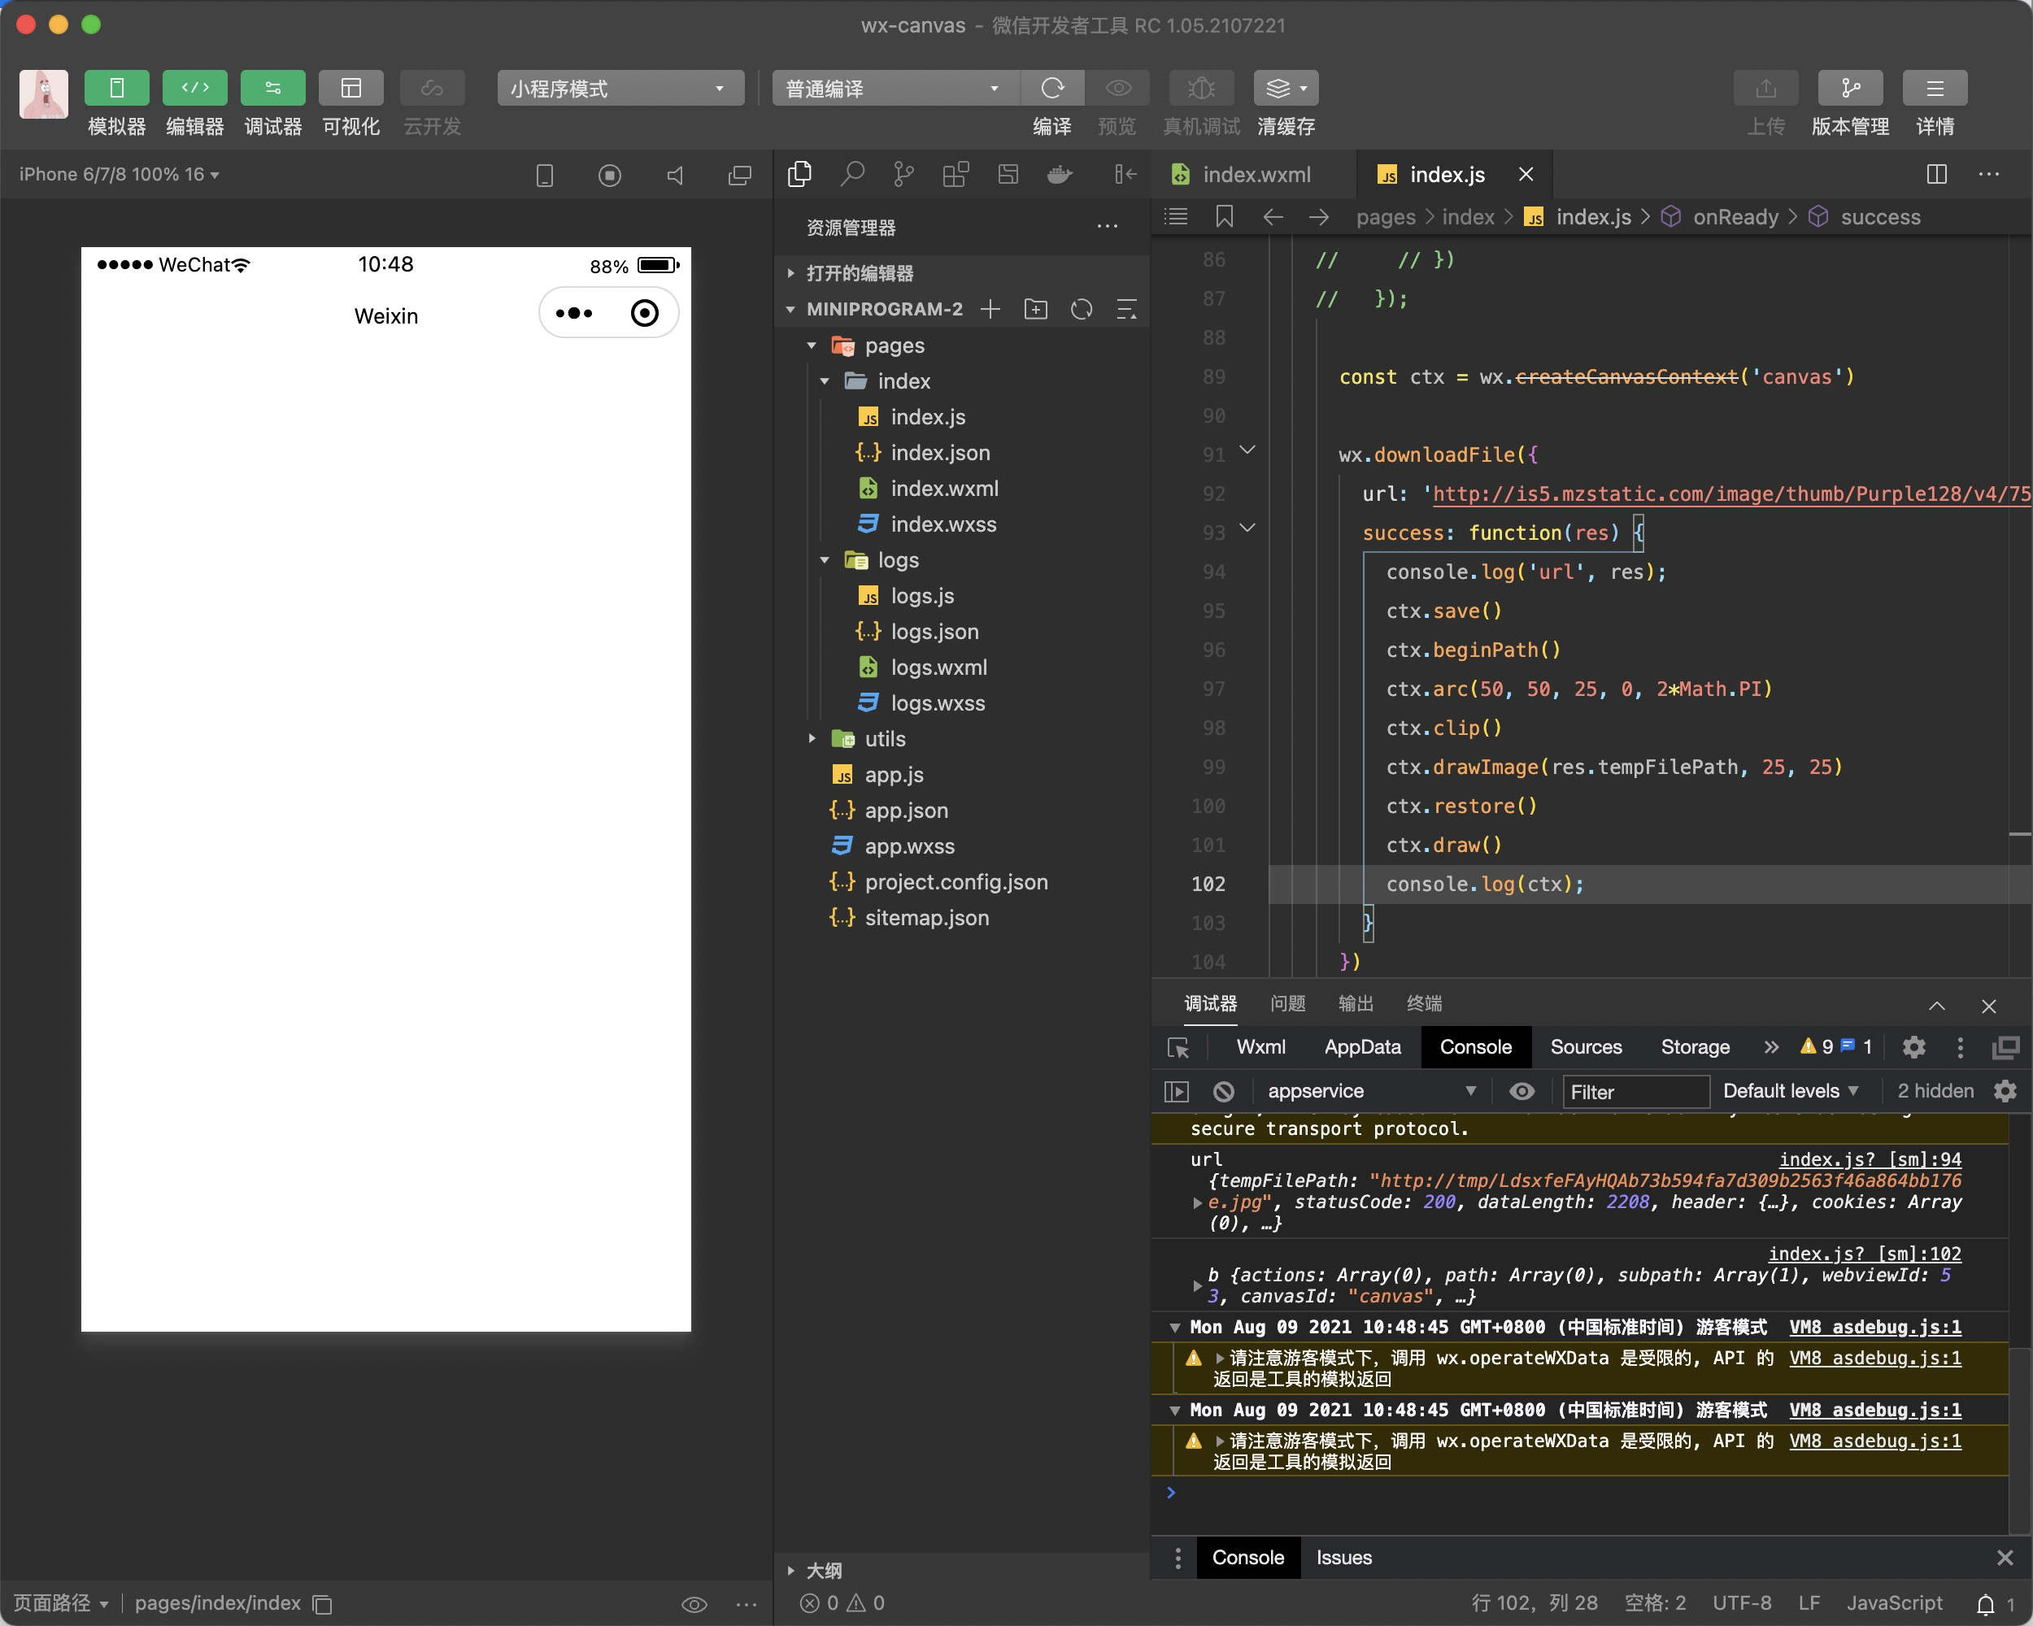Open DevTools settings gear icon
Screen dimensions: 2033x1626
click(1913, 1047)
